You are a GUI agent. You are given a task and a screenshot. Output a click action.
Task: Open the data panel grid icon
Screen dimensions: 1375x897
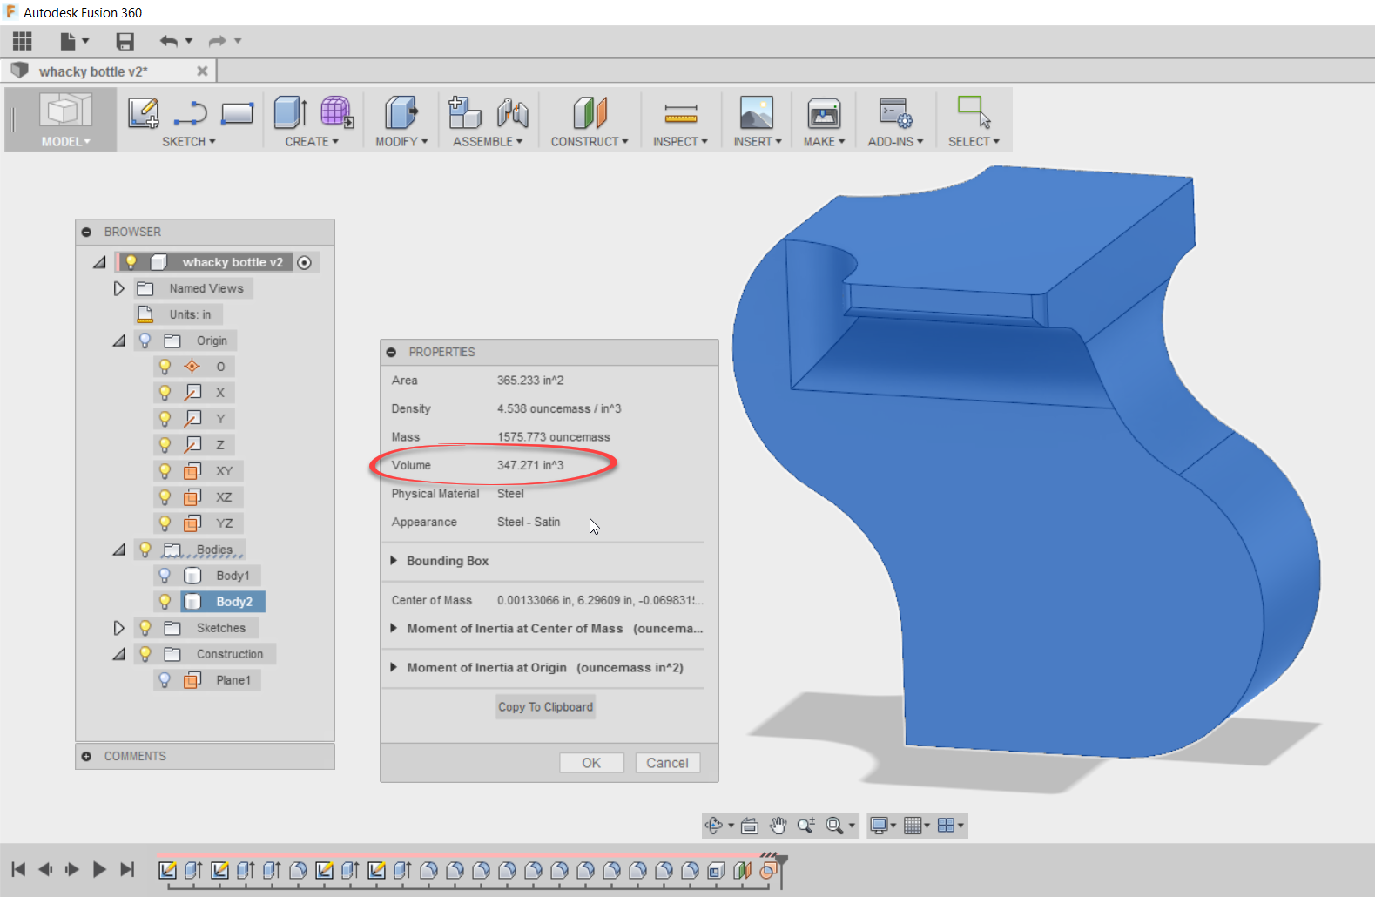click(x=23, y=41)
